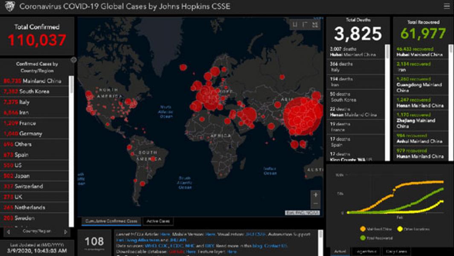Screen dimensions: 454x256
Task: Toggle Total Recovered series in chart legend
Action: 374,238
